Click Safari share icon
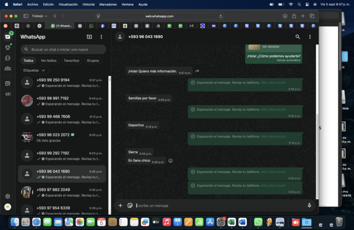The image size is (354, 230). [294, 16]
